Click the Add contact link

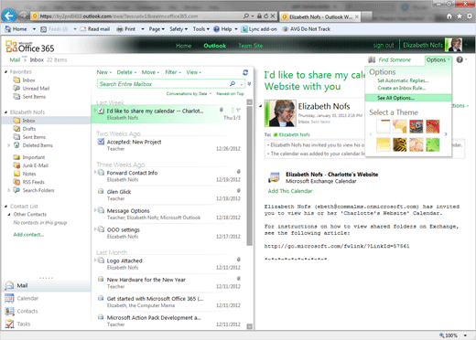click(28, 234)
